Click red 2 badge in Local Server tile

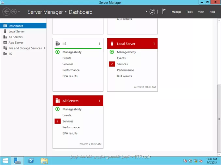(x=112, y=64)
